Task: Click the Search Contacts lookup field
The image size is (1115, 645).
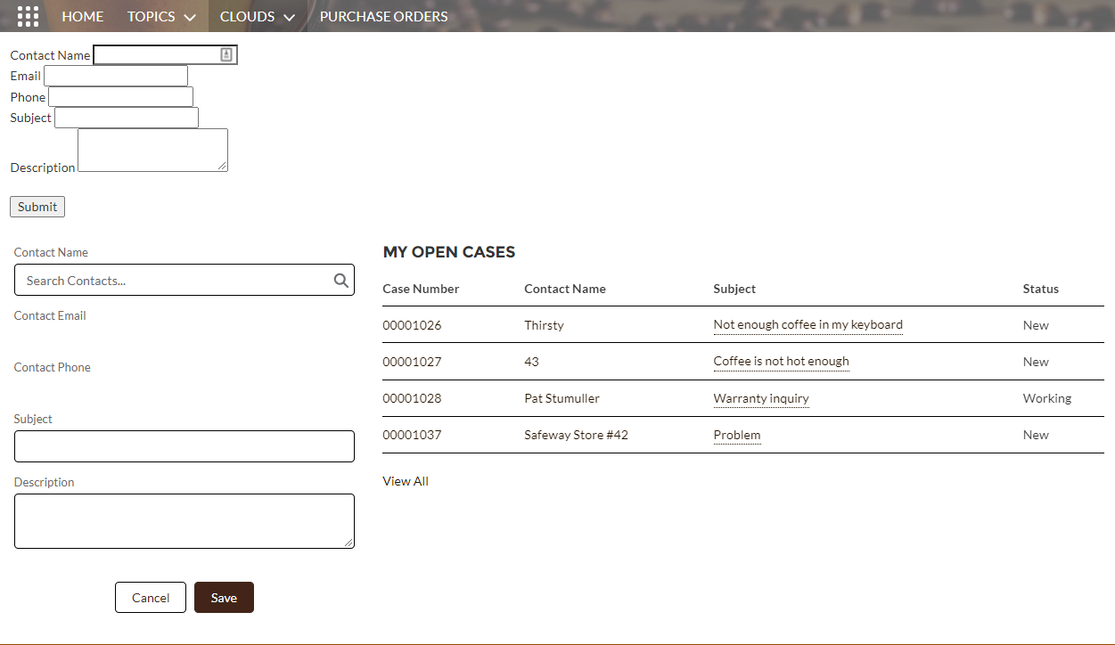Action: click(184, 280)
